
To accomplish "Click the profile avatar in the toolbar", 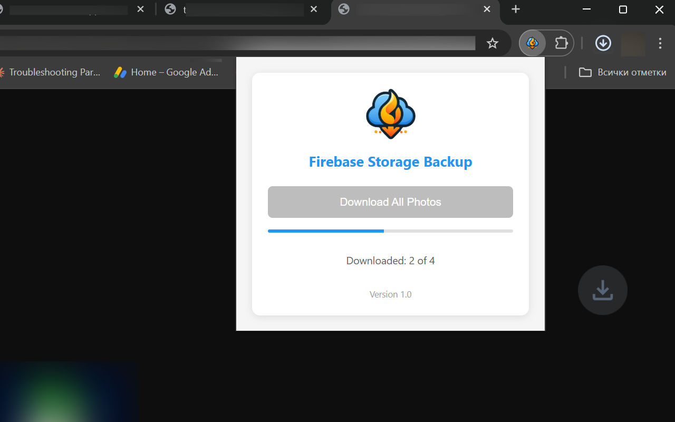I will [x=633, y=44].
